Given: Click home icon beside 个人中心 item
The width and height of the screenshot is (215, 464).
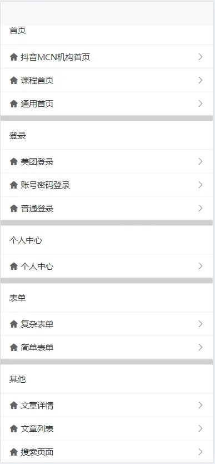Looking at the screenshot, I should [x=13, y=266].
